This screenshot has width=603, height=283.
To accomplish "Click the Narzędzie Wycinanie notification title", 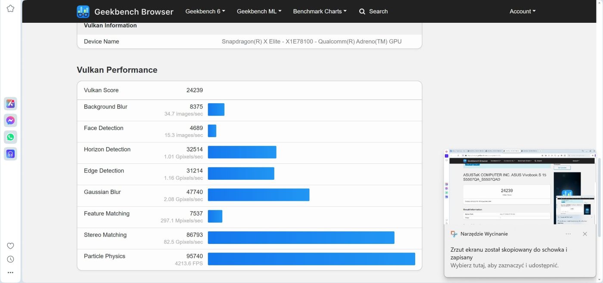I will (x=484, y=234).
